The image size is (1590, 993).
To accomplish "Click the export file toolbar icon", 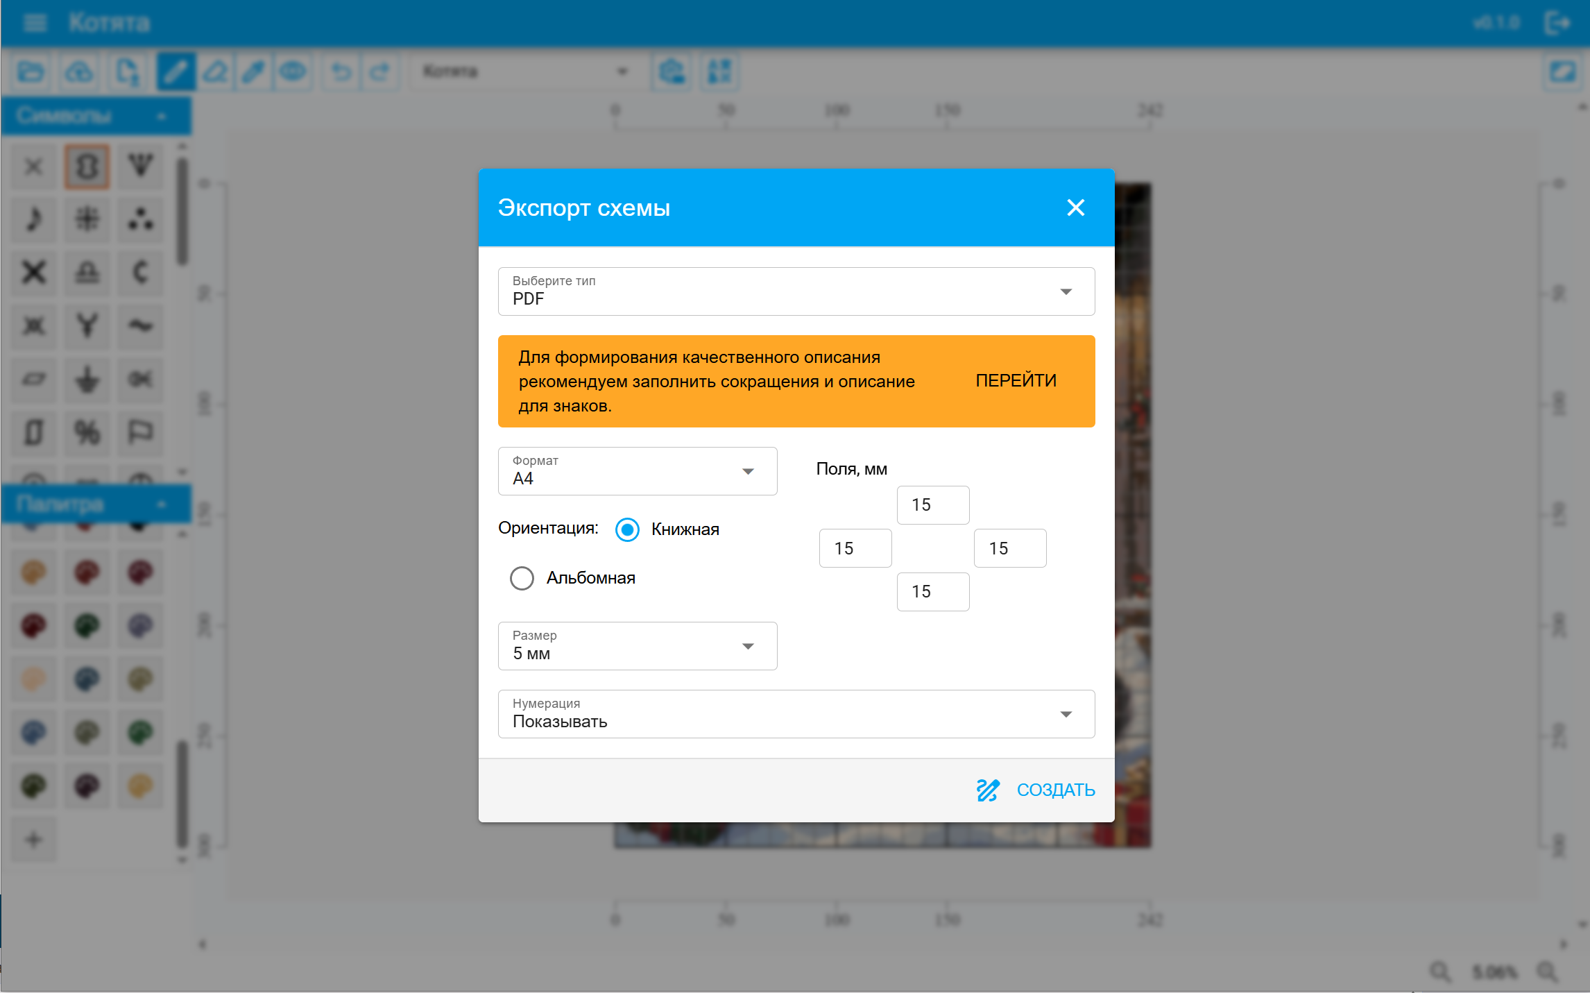I will point(128,71).
